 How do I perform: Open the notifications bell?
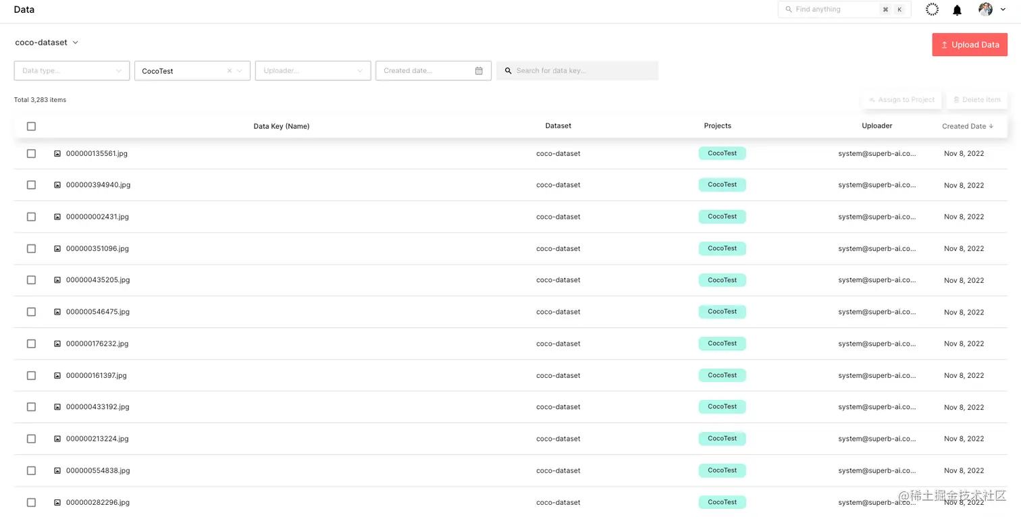(x=957, y=9)
